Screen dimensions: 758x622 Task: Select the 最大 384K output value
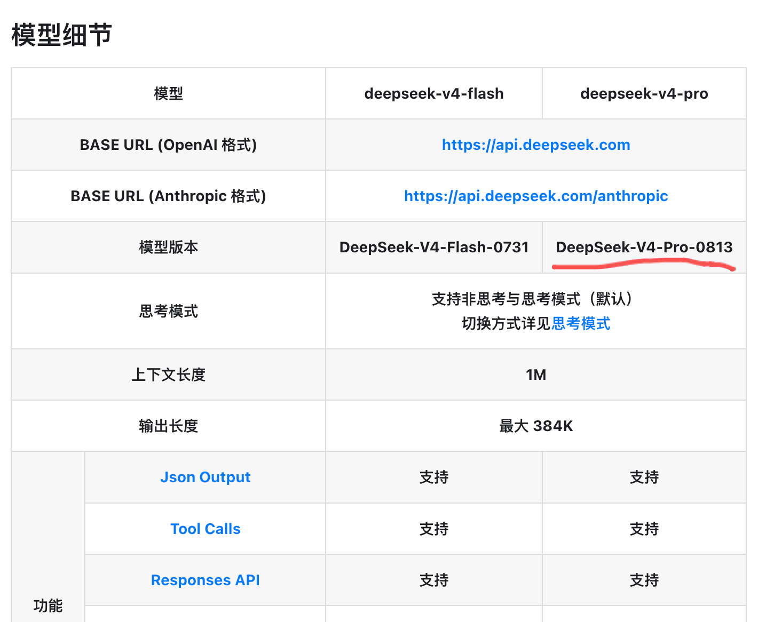pyautogui.click(x=536, y=426)
